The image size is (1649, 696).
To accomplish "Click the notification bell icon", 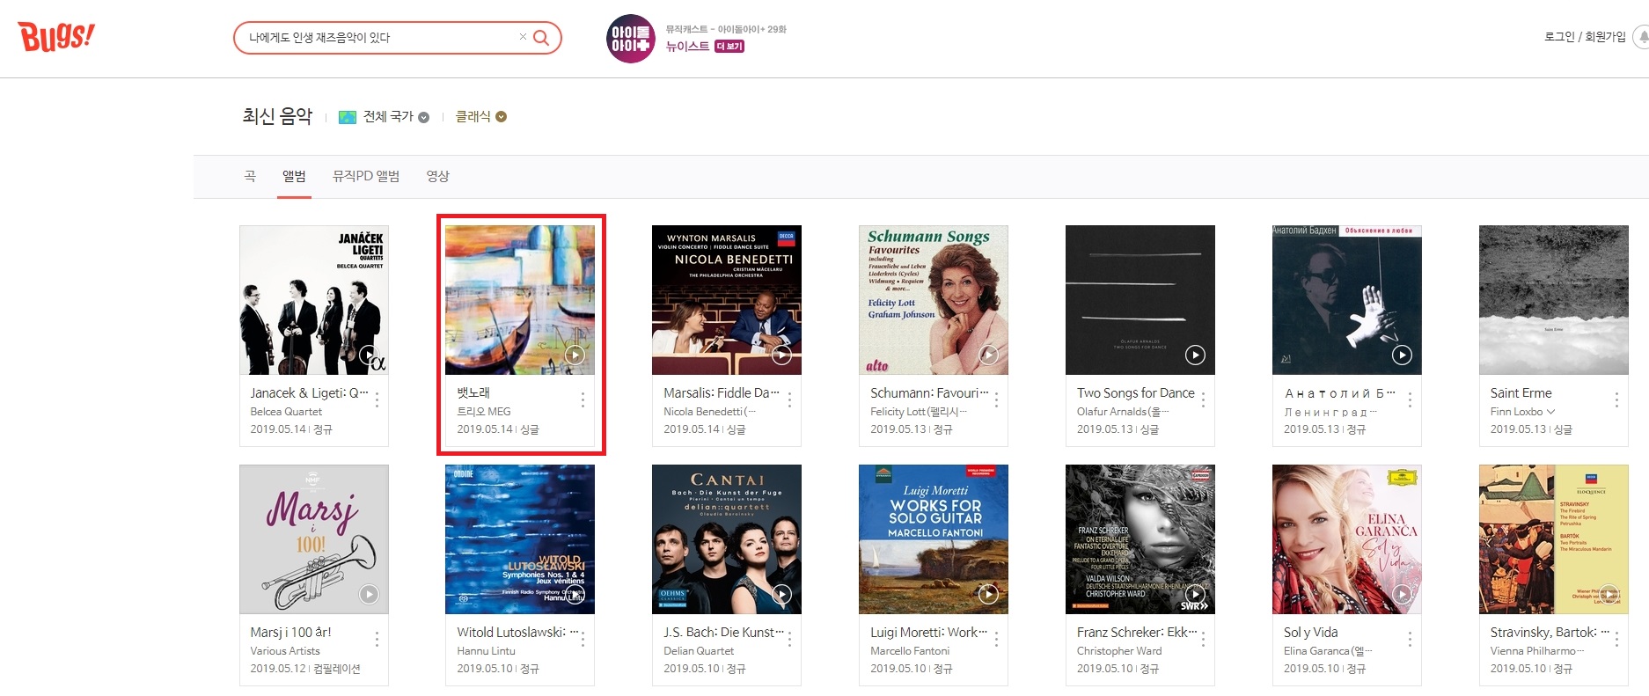I will 1643,37.
